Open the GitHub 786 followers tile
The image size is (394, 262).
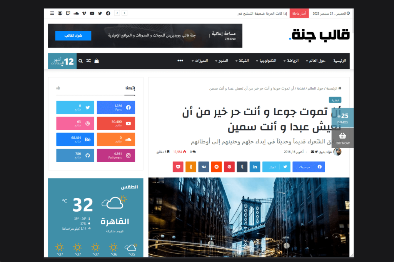(75, 155)
